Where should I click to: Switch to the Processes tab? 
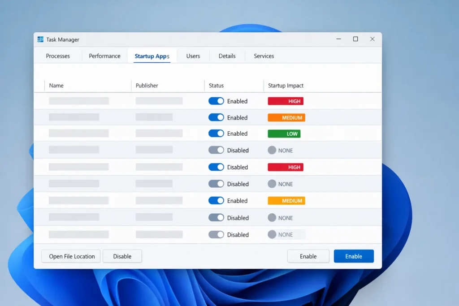pos(58,56)
